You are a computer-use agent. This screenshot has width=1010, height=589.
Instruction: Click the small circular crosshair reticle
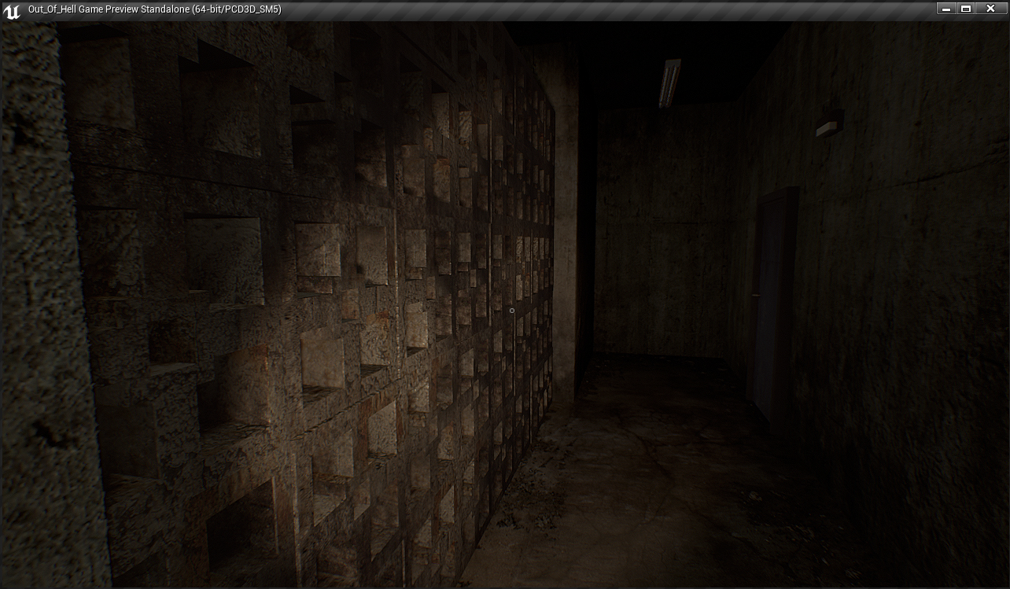[x=512, y=311]
